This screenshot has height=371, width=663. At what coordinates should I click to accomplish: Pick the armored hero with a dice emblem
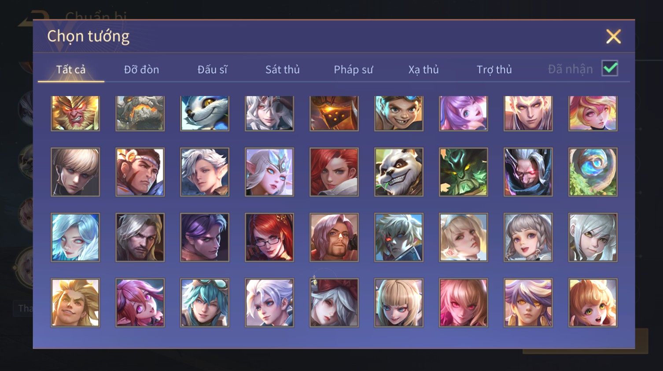334,113
